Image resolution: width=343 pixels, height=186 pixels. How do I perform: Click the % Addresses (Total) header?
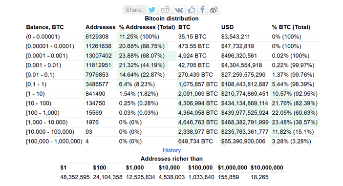point(147,27)
